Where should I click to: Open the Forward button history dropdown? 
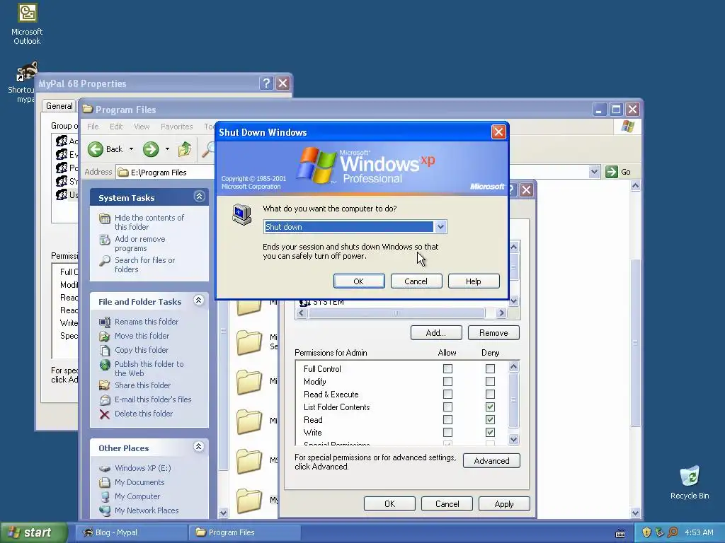(167, 149)
